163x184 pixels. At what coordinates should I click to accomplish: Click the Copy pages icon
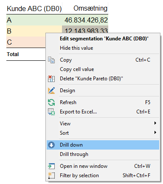(x=51, y=60)
